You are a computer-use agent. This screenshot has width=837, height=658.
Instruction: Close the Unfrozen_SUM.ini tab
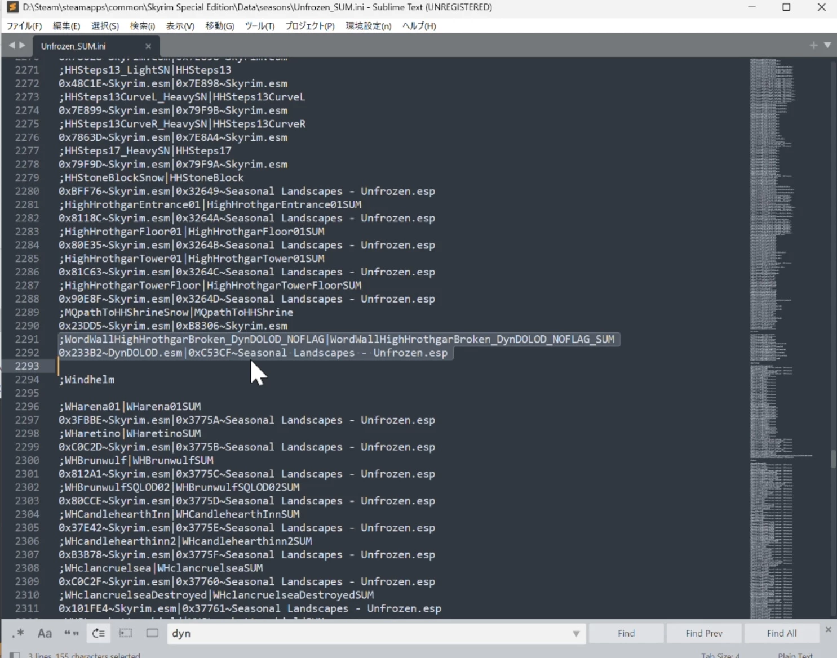click(148, 46)
